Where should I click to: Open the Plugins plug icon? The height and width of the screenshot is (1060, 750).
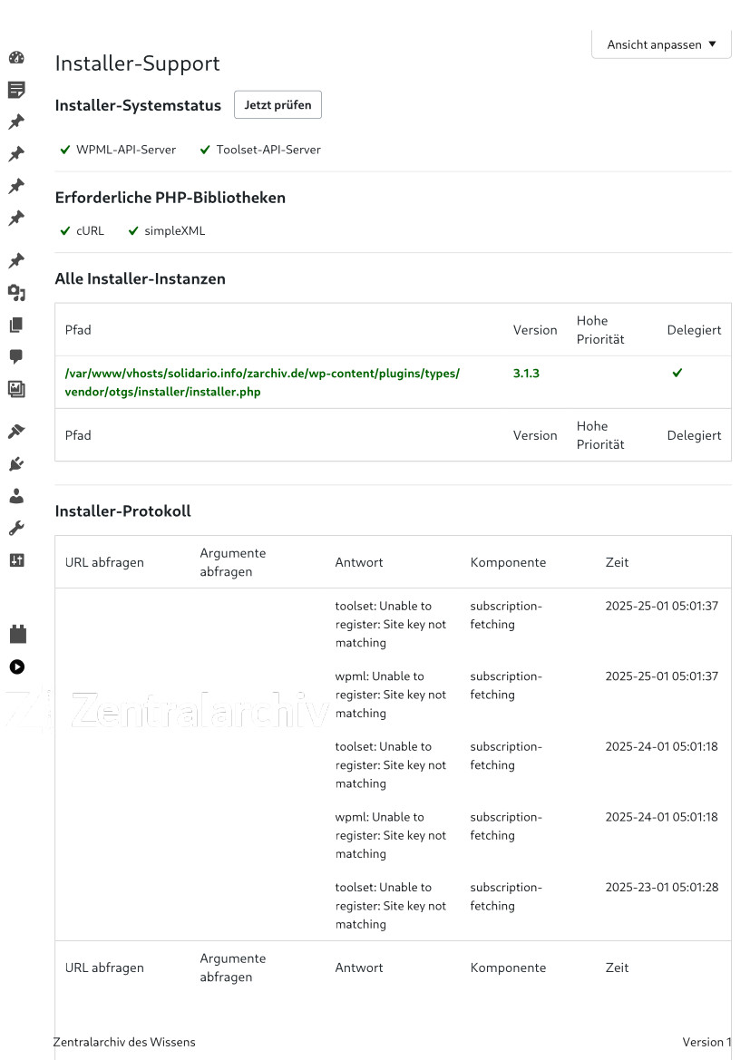point(16,463)
